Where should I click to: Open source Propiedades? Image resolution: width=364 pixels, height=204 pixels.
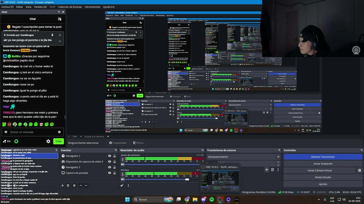(118, 143)
